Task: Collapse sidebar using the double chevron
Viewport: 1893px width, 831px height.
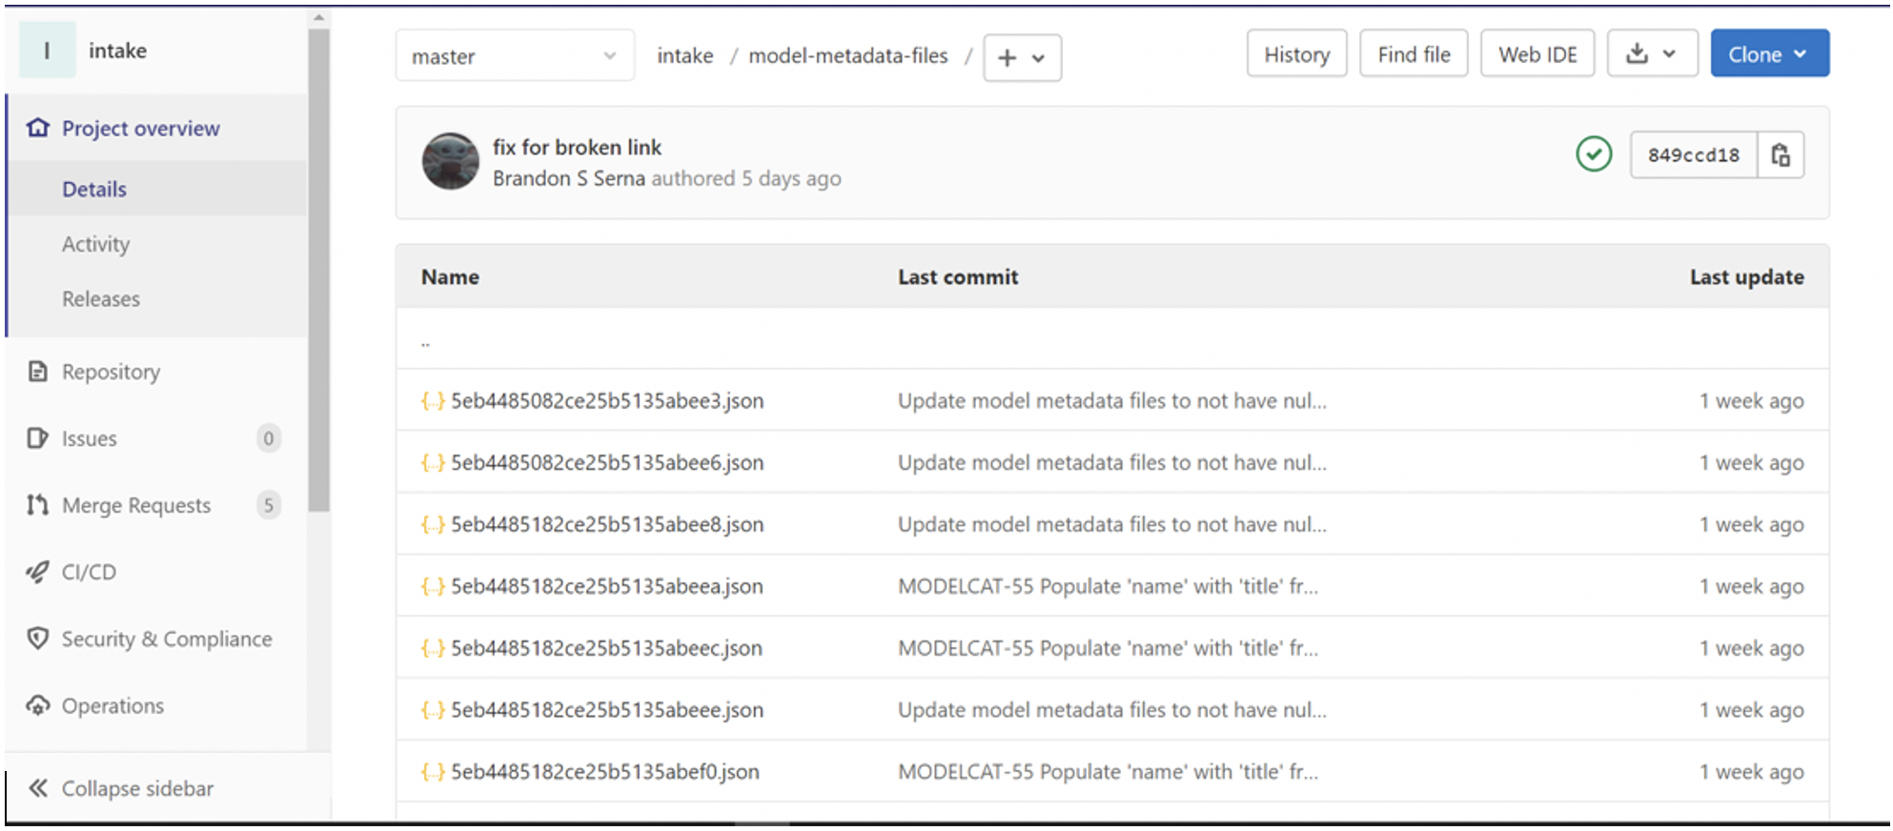Action: click(x=38, y=788)
